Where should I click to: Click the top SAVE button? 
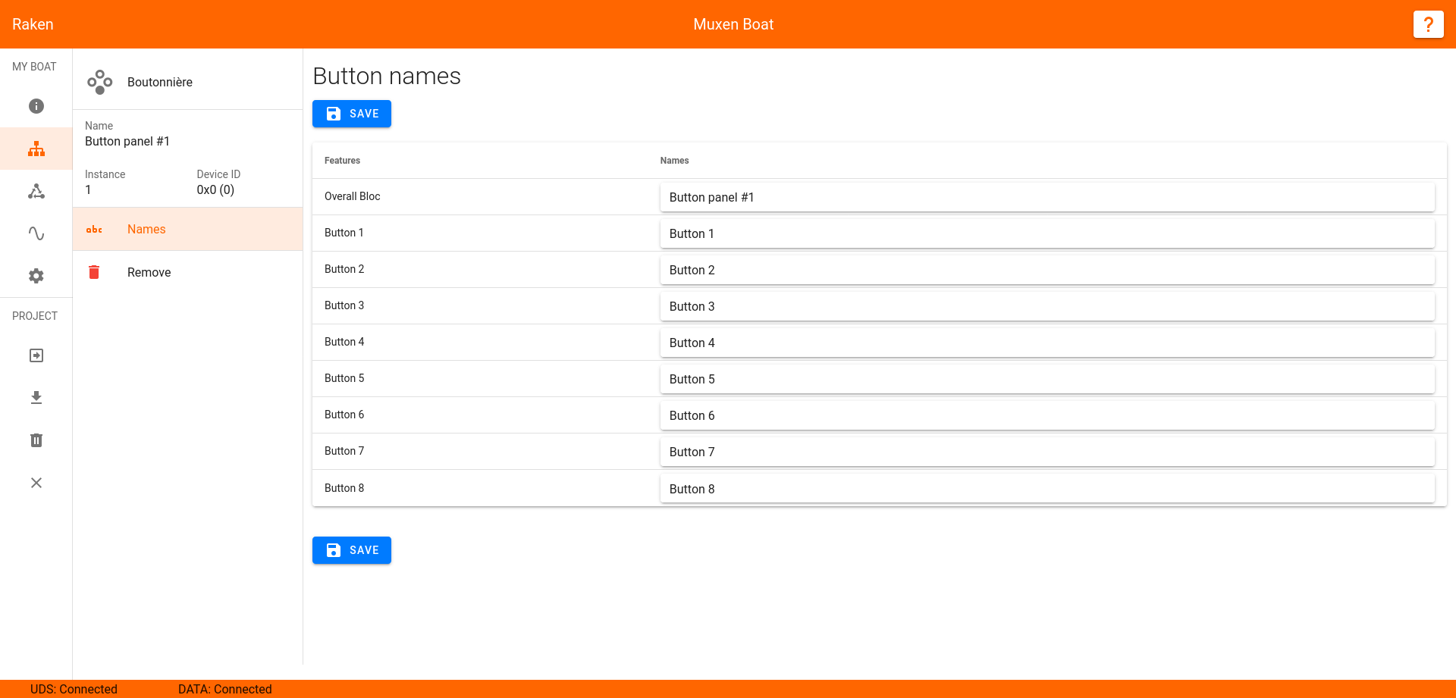352,114
